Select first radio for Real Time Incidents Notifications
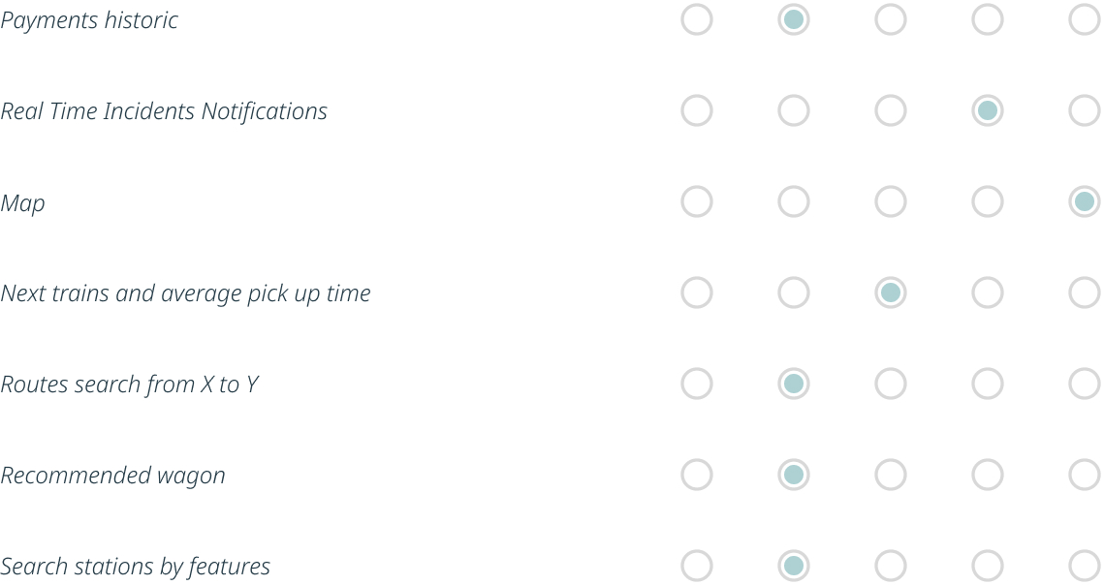 [x=697, y=110]
